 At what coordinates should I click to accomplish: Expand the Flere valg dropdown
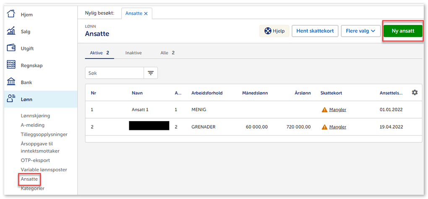(x=361, y=31)
